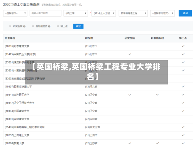This screenshot has width=193, height=145.
Task: Open the (08)工学 discipline category dropdown
Action: pos(76,13)
